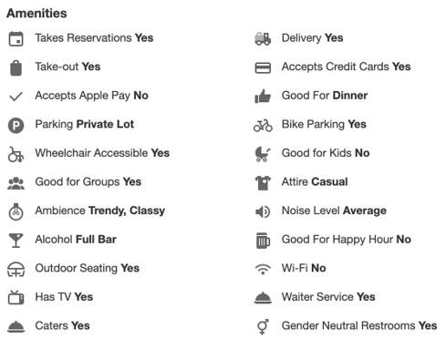Screen dimensions: 446x339
Task: Click the speaker Noise Level icon
Action: [x=263, y=211]
